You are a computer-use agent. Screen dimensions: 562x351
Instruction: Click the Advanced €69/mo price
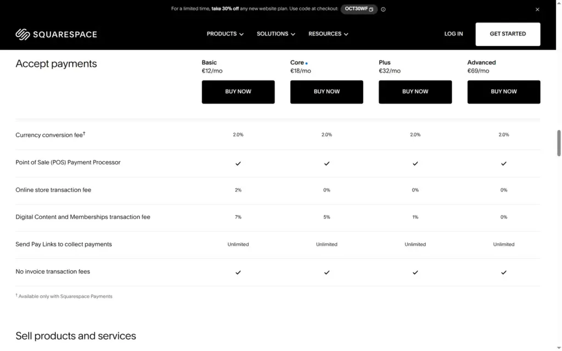[478, 71]
